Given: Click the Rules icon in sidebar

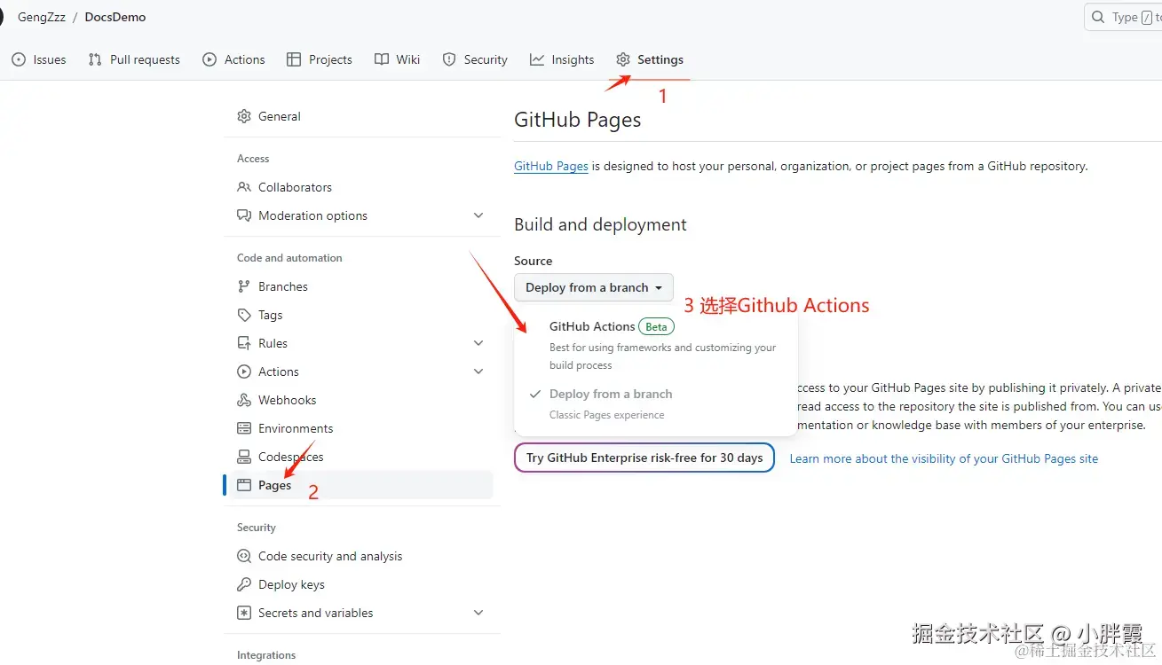Looking at the screenshot, I should (244, 343).
